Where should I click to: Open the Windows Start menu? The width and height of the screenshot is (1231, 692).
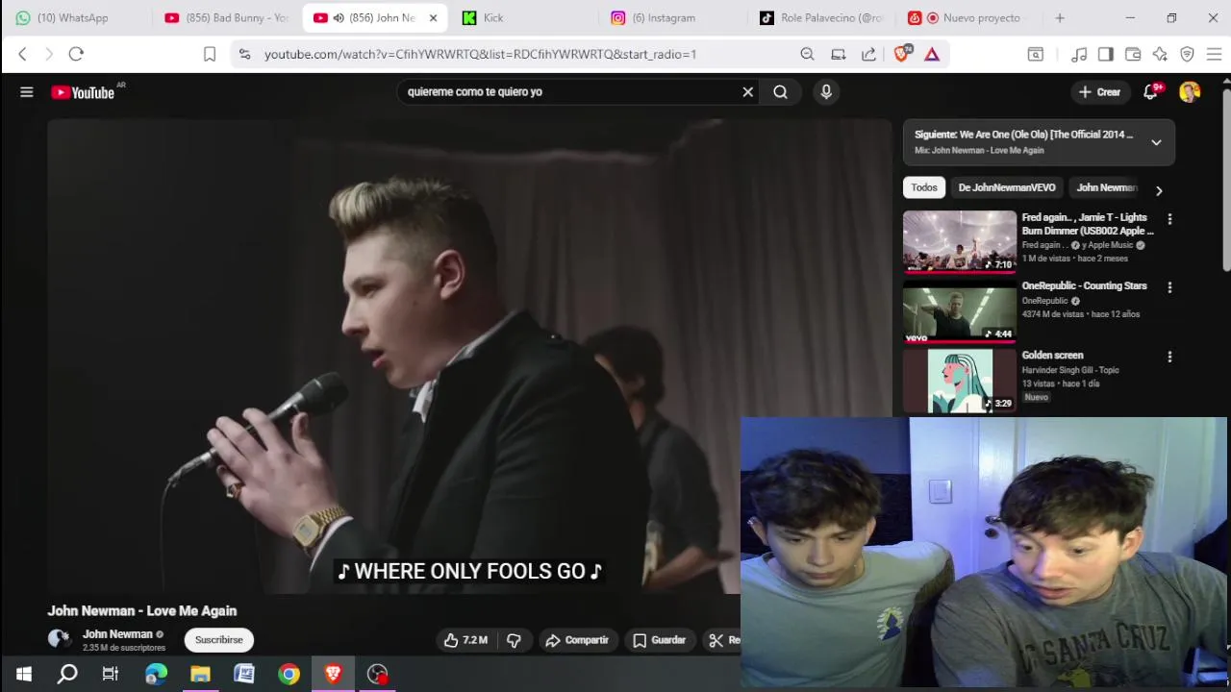click(x=23, y=674)
